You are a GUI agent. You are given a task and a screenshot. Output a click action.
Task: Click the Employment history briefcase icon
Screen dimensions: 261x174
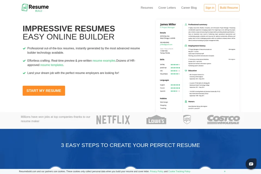click(x=186, y=46)
